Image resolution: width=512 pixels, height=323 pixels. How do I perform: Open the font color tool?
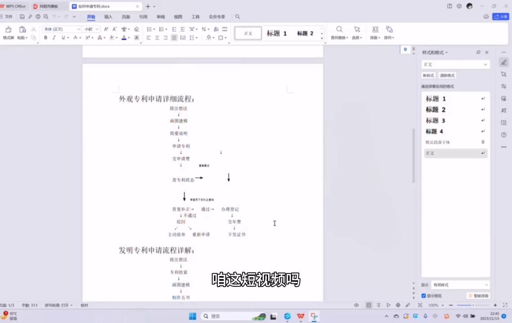coord(124,38)
